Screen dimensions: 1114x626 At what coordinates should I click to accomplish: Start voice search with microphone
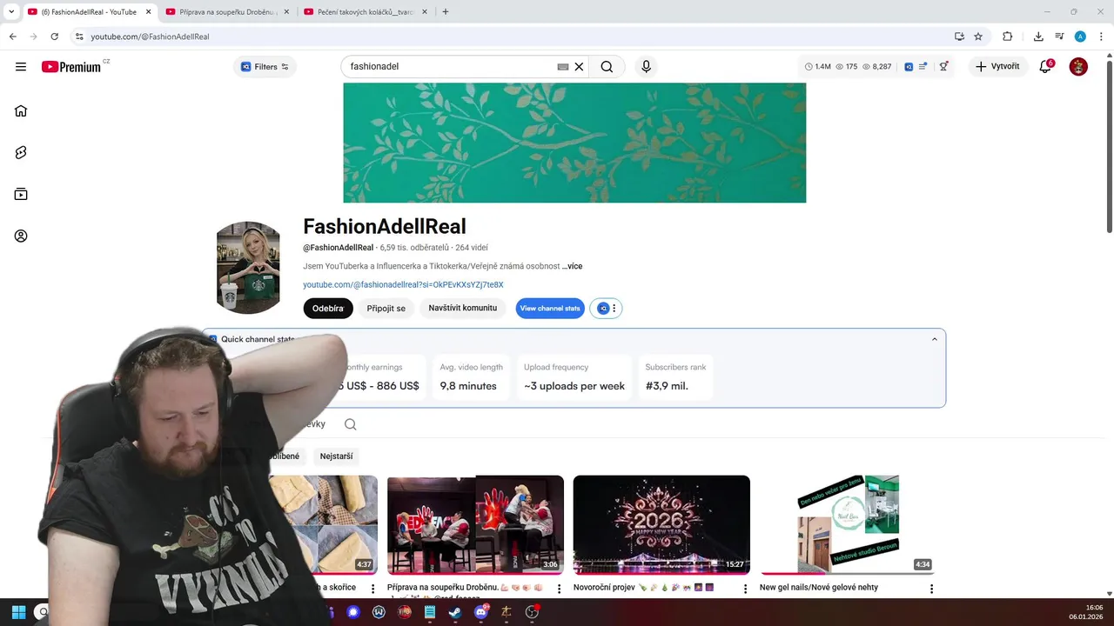[646, 67]
